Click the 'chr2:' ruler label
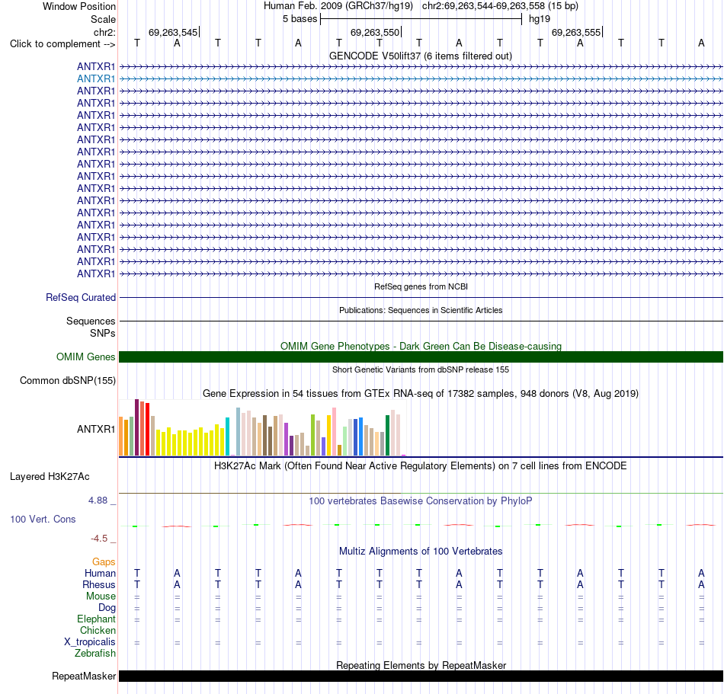724x694 pixels. 104,32
